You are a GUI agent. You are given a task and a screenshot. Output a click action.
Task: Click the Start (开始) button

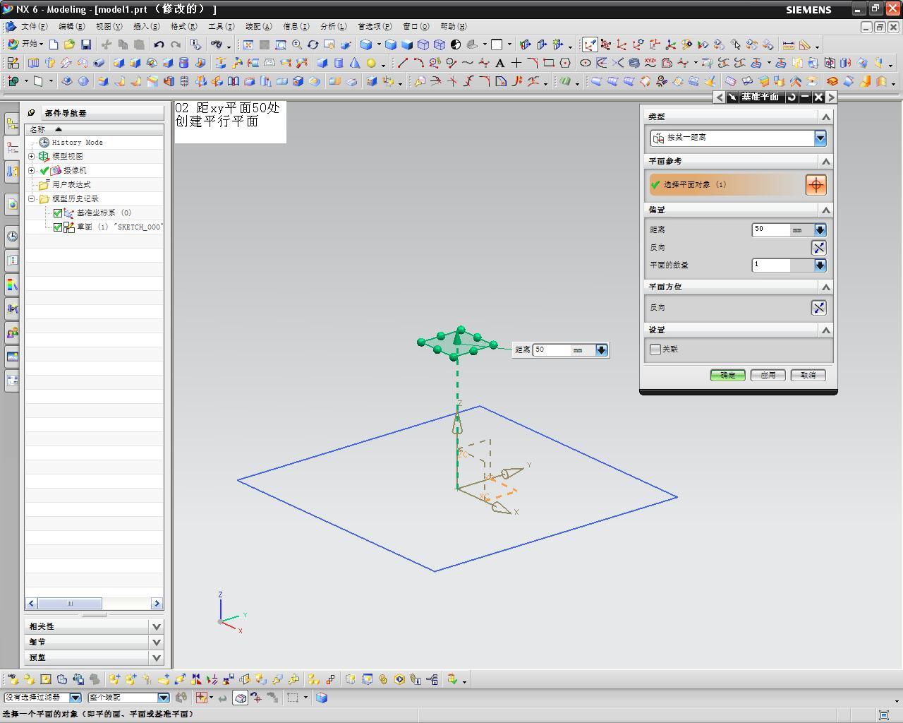[x=25, y=44]
